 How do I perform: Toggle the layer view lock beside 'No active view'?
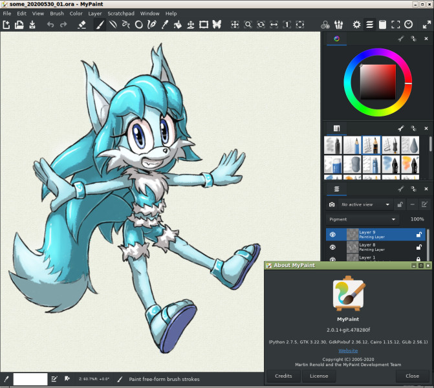(x=400, y=204)
